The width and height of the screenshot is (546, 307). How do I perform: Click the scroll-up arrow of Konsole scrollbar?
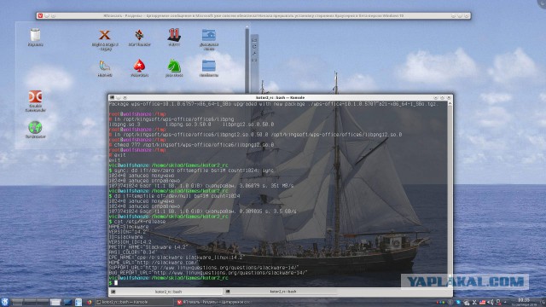point(450,103)
